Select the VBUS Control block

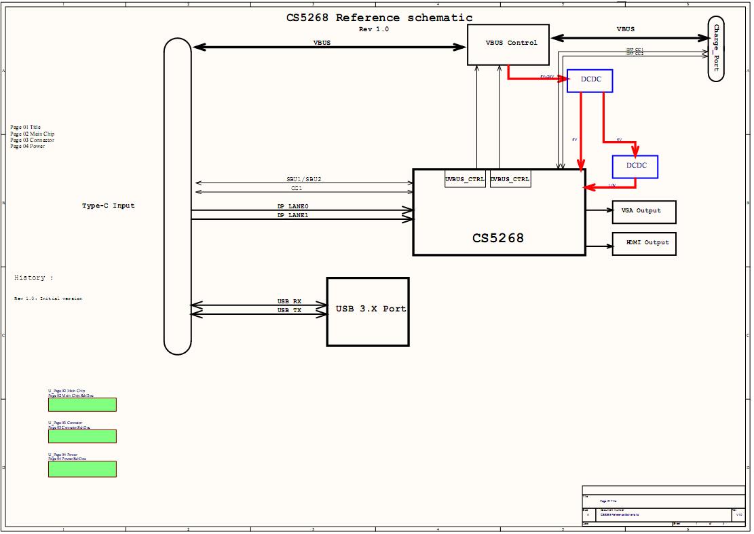click(x=508, y=45)
